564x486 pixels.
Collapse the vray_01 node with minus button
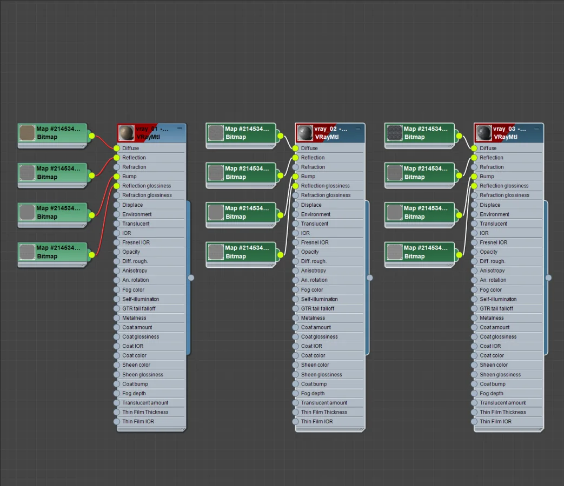pos(180,128)
